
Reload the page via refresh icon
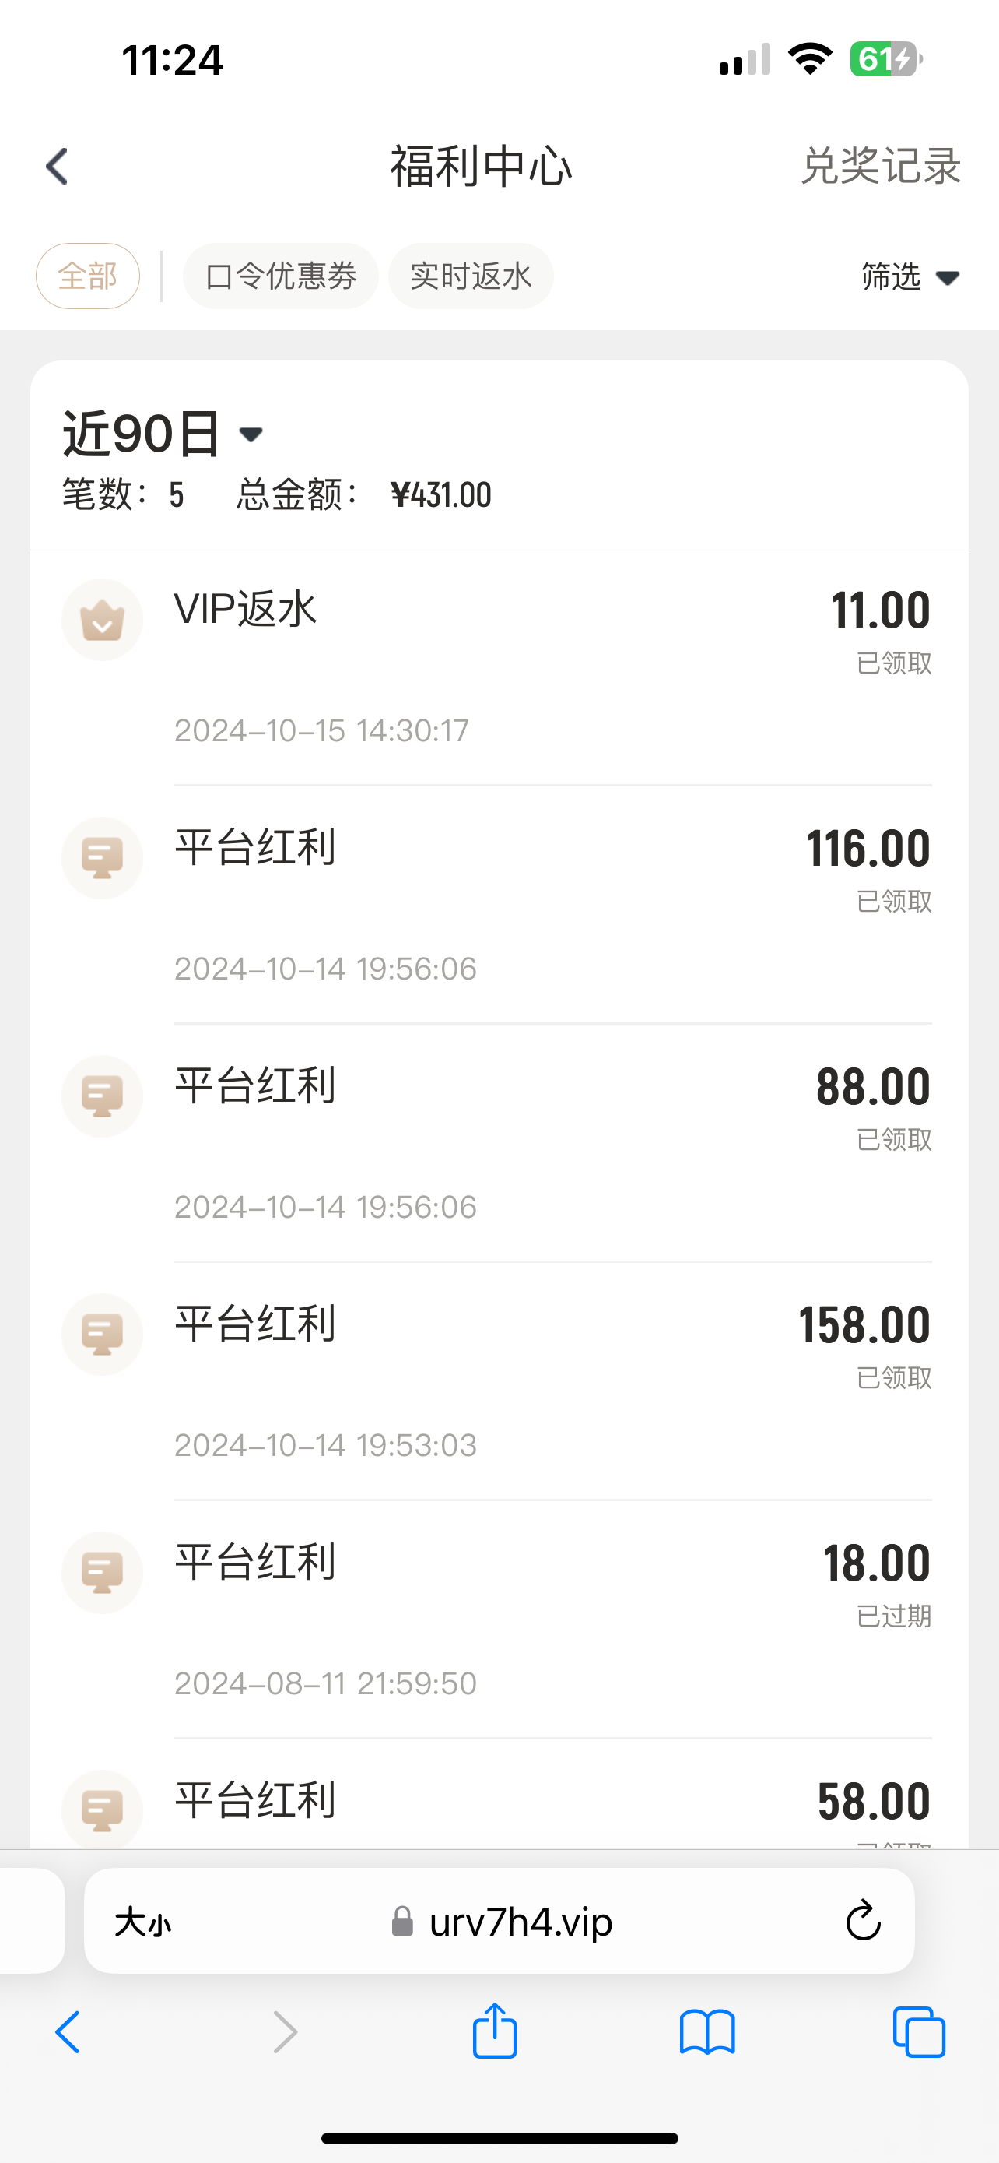(862, 1921)
